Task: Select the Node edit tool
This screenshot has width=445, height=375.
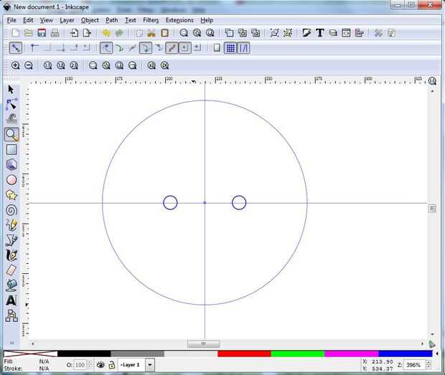Action: point(11,104)
